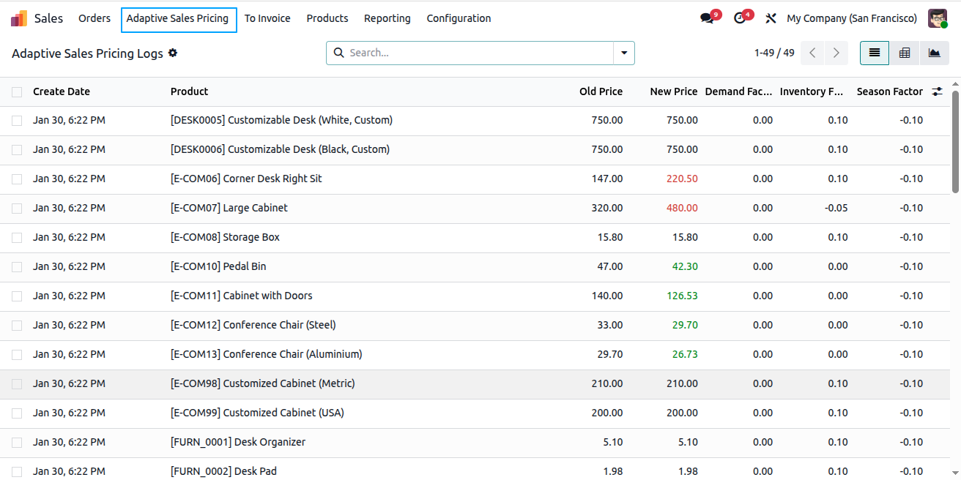Sort by the New Price column header
961x480 pixels.
[674, 91]
